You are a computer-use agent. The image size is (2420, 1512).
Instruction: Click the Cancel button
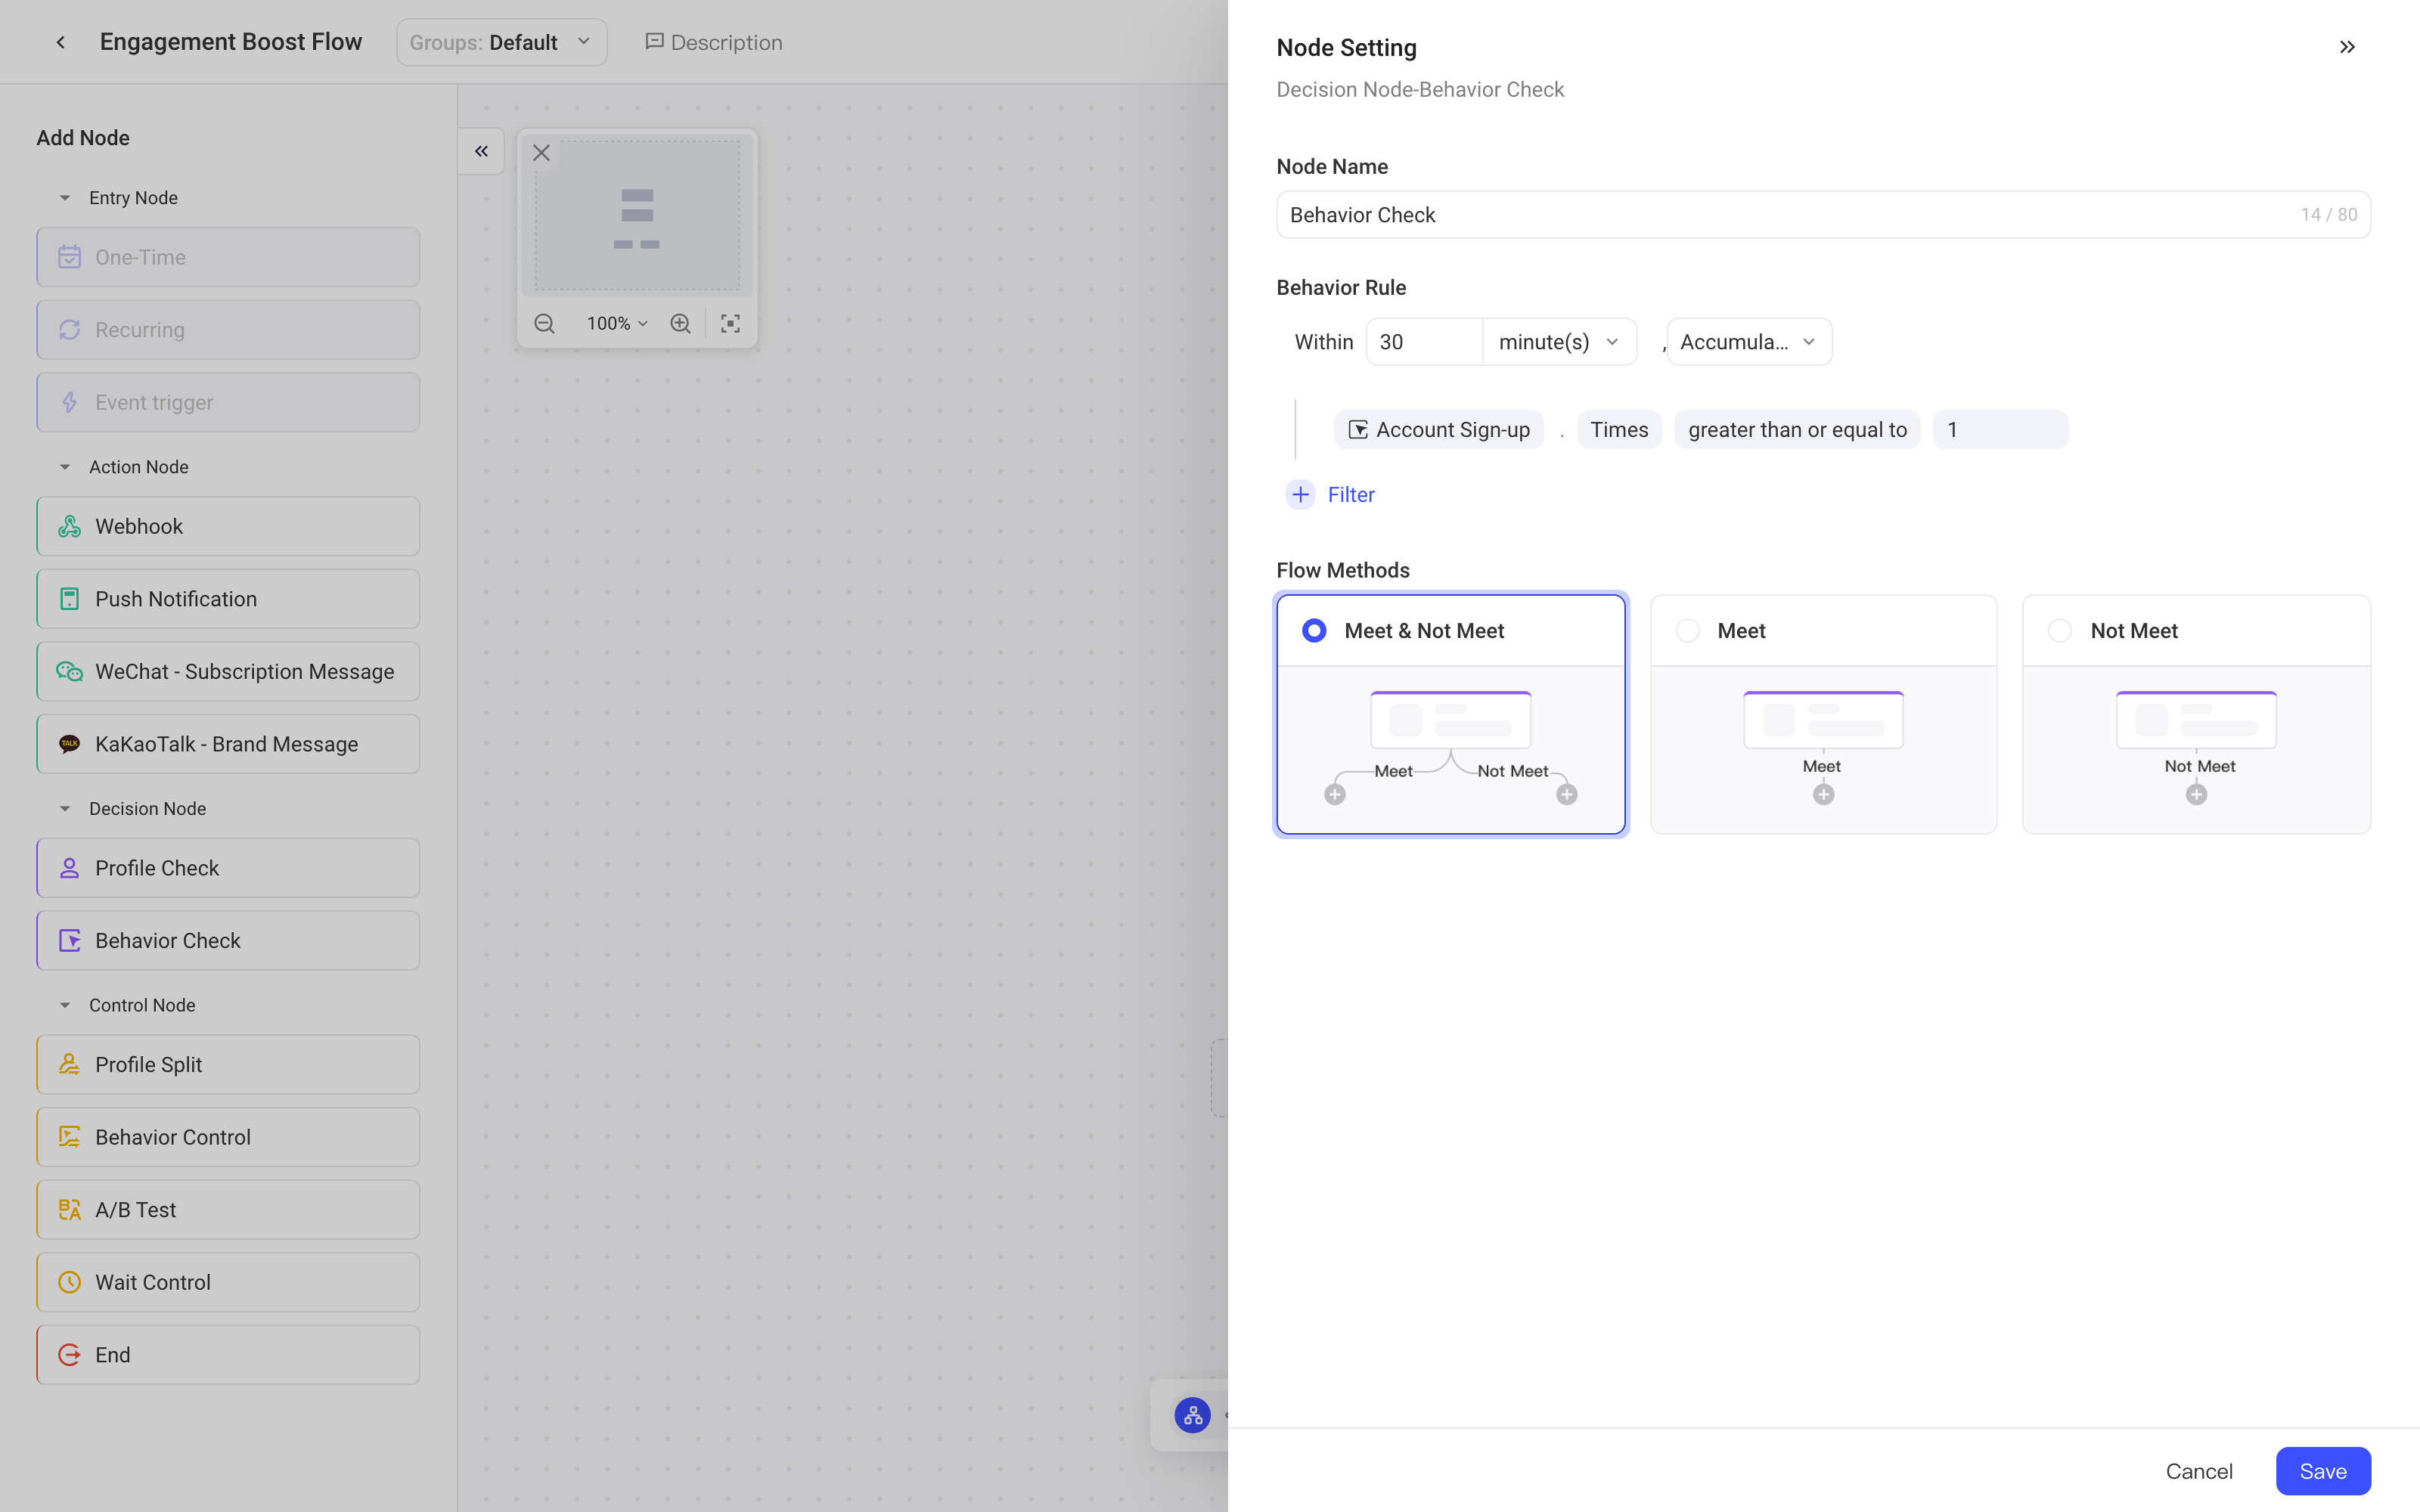2199,1471
